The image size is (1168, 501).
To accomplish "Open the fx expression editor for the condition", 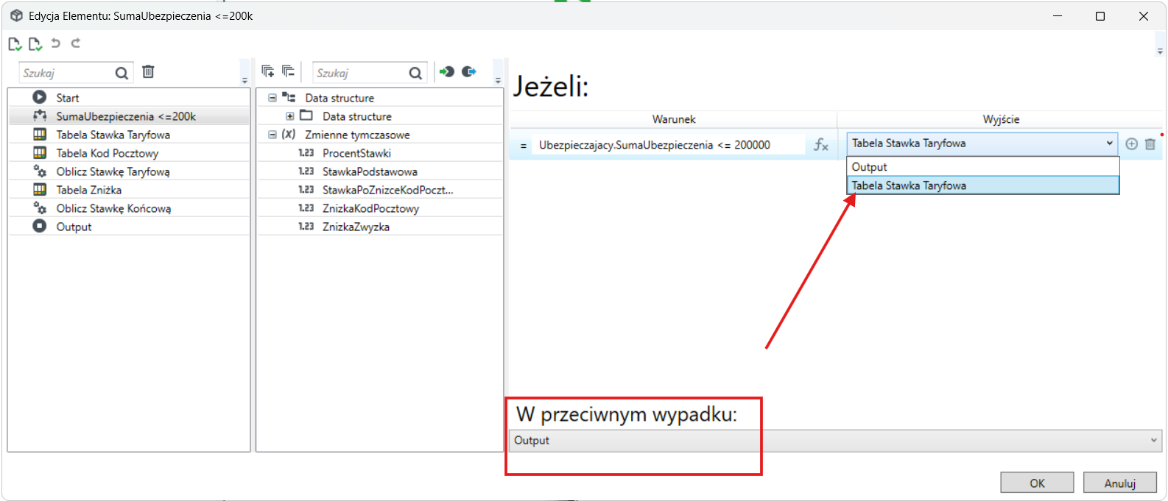I will [821, 145].
